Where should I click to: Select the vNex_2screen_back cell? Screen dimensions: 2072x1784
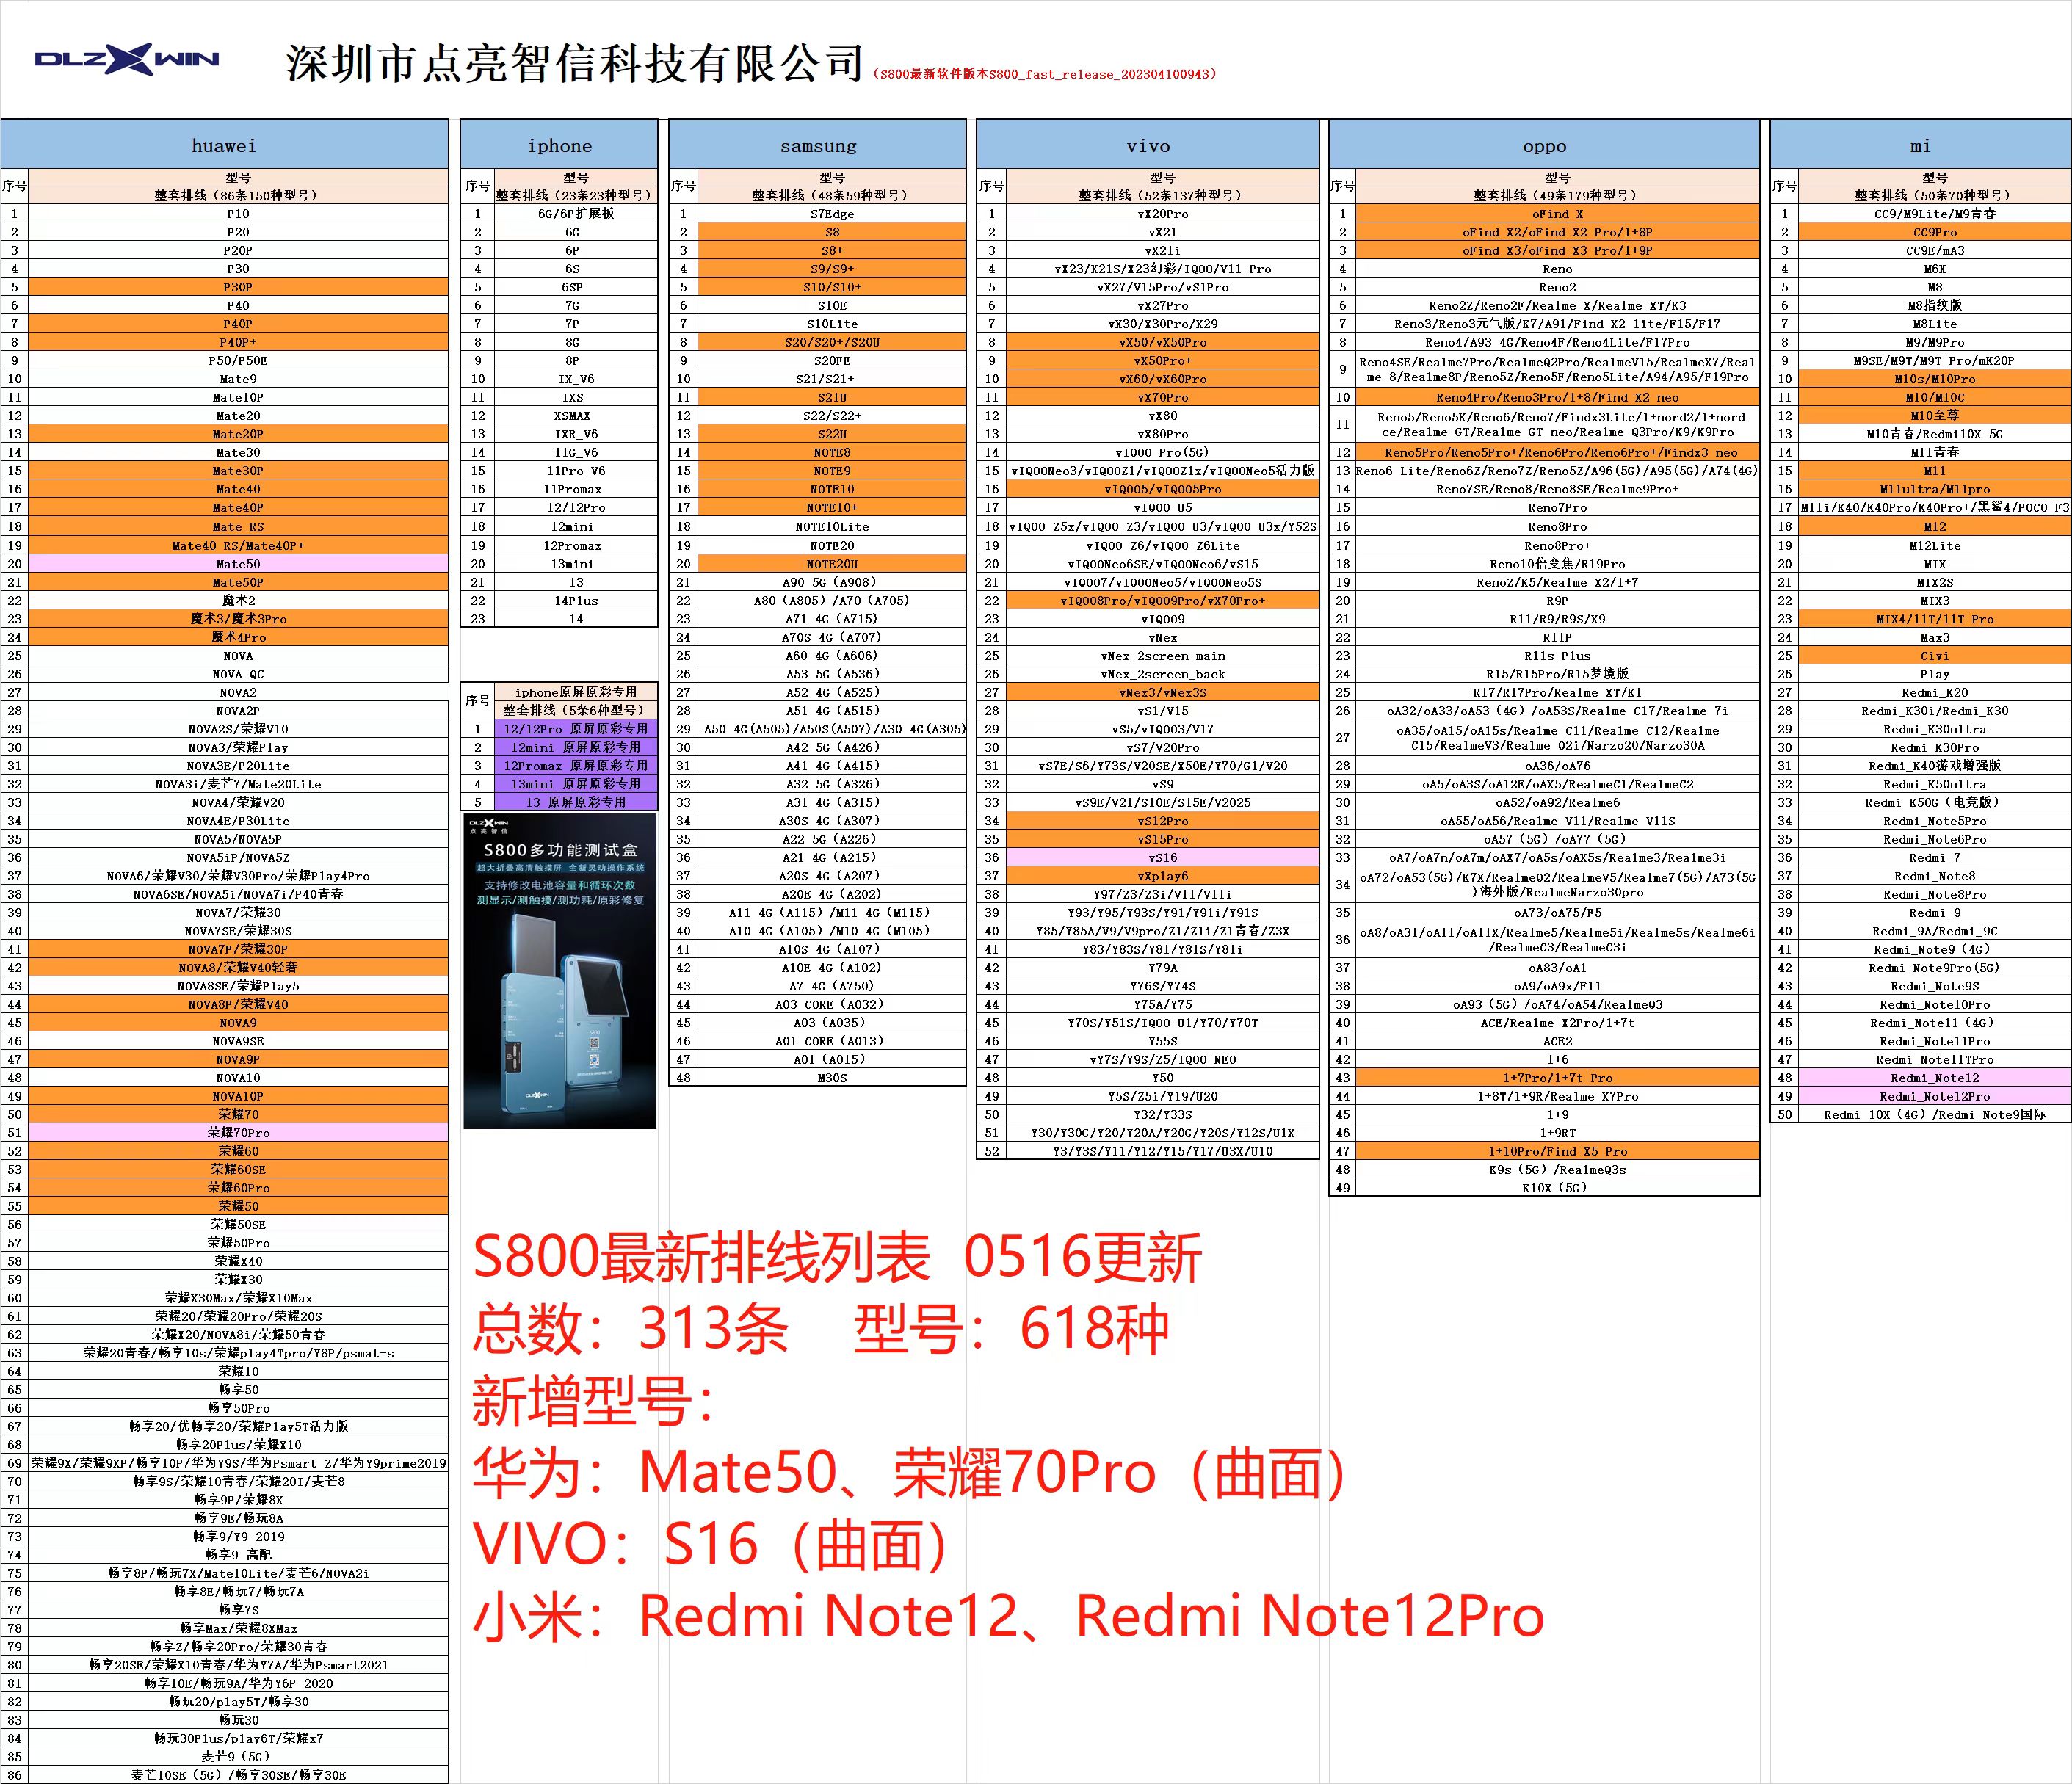[1163, 674]
